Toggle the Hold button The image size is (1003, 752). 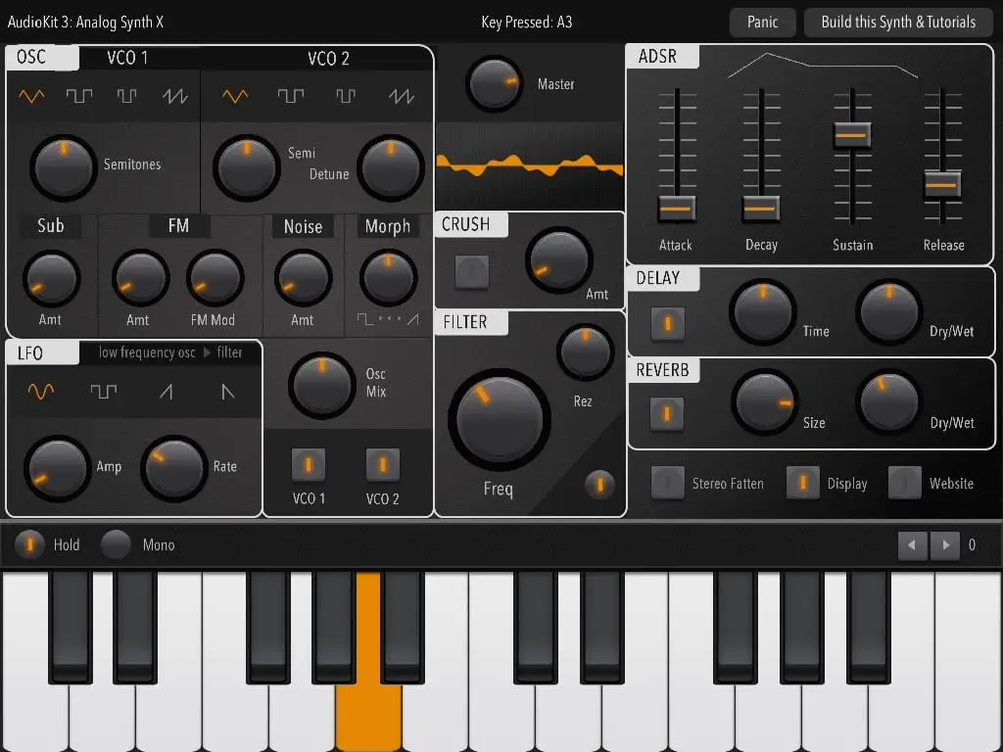coord(29,544)
